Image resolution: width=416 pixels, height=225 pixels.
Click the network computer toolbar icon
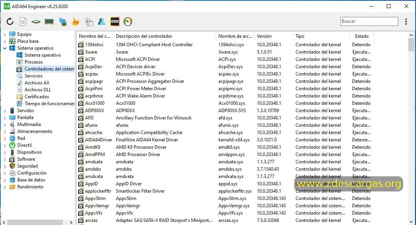pyautogui.click(x=63, y=22)
